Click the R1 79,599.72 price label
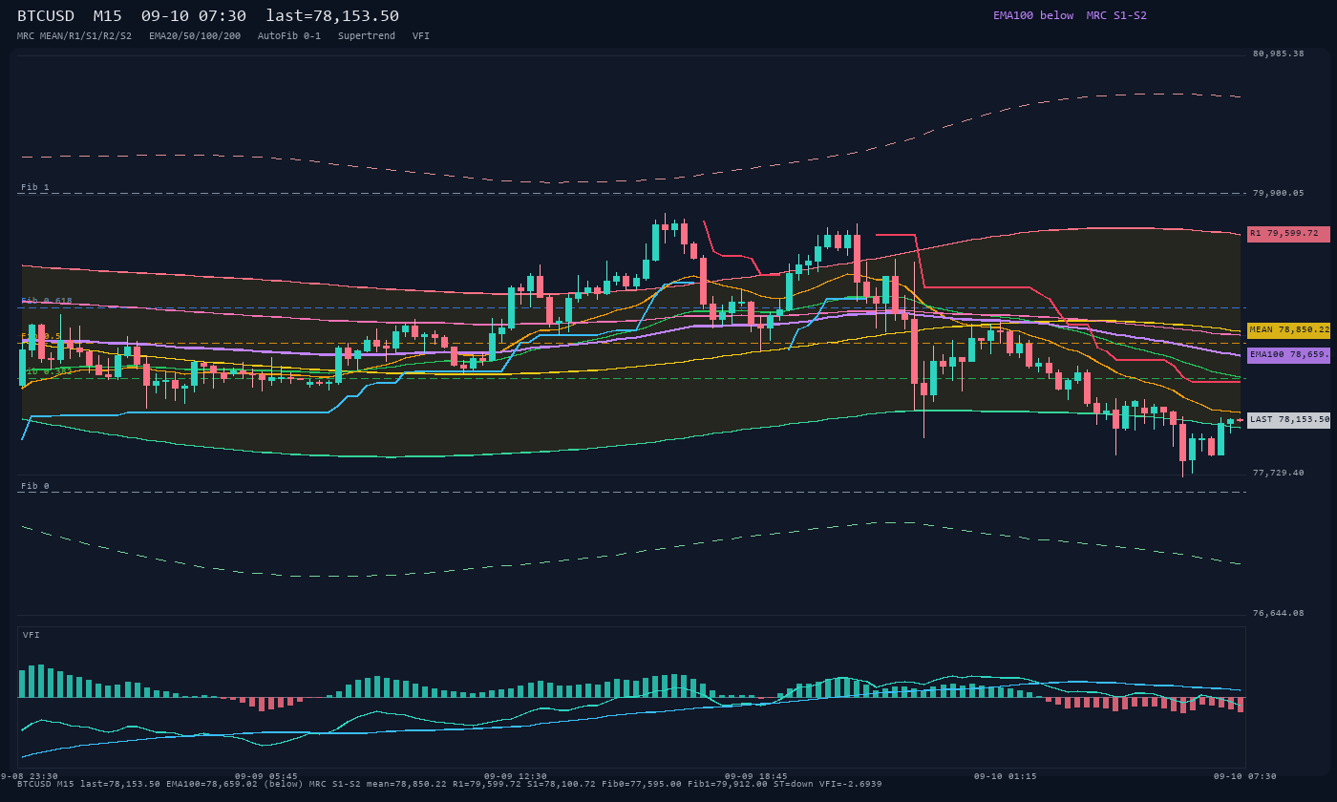Screen dimensions: 1337x802 click(1288, 234)
